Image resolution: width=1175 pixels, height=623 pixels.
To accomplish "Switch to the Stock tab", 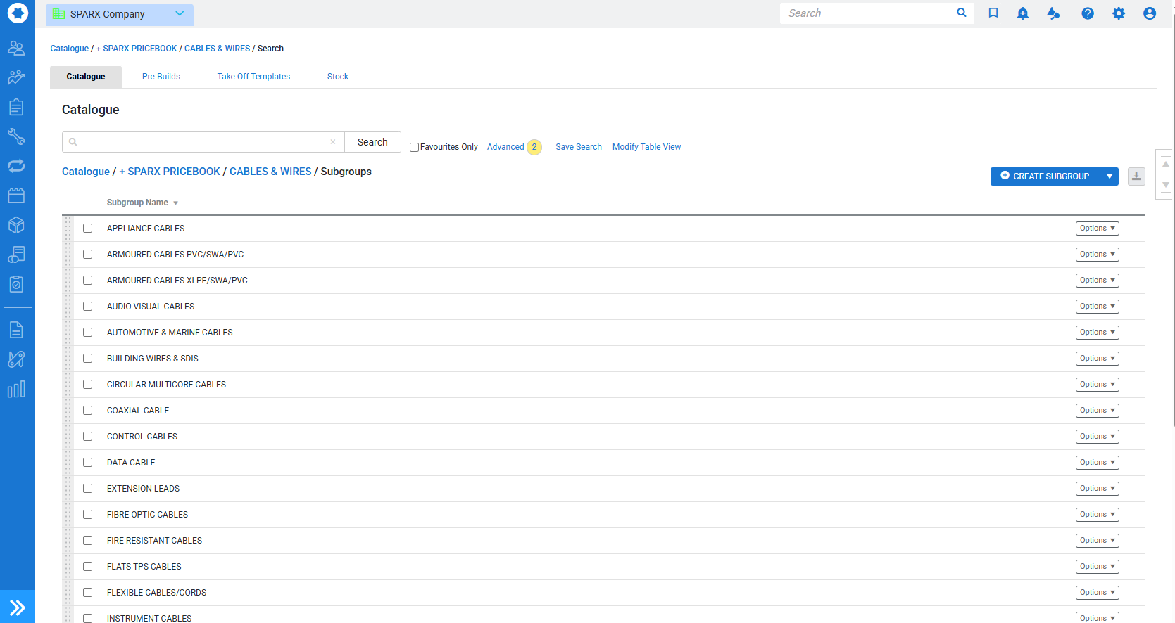I will click(x=337, y=77).
